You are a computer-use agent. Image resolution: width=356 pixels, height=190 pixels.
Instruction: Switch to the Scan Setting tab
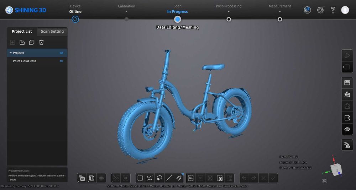click(x=52, y=31)
